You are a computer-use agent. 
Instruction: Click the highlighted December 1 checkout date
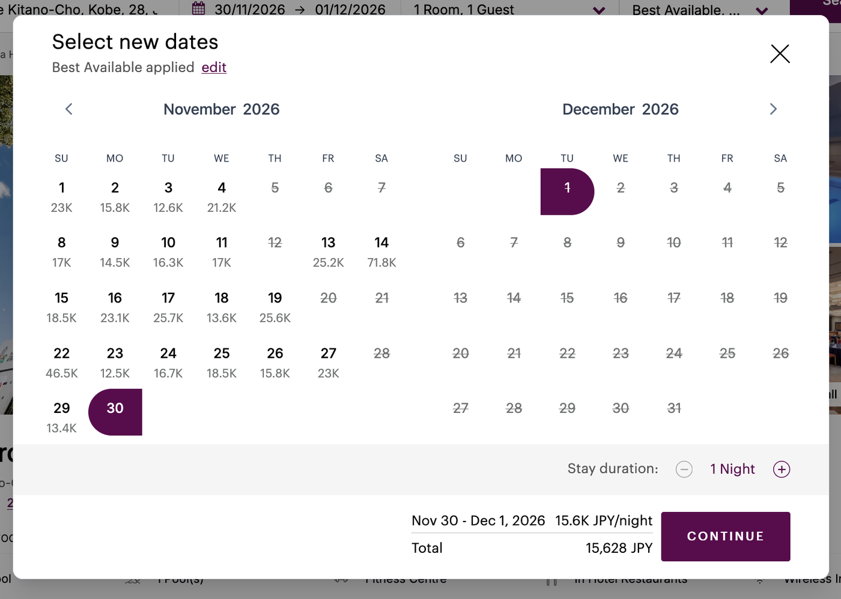click(567, 191)
